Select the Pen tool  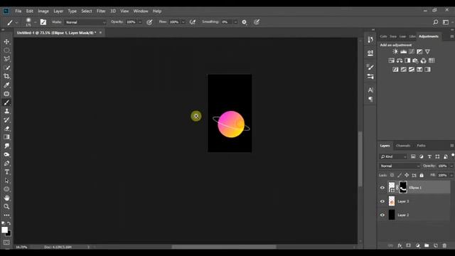pyautogui.click(x=6, y=163)
